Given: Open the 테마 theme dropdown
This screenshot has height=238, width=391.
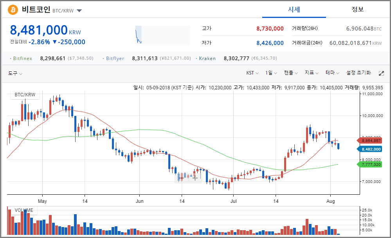Looking at the screenshot, I should (x=332, y=73).
